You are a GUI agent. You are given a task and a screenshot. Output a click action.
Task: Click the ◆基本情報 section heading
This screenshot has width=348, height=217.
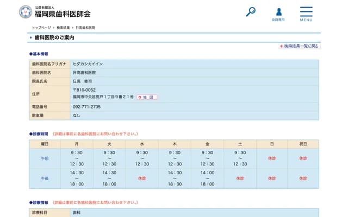39,54
